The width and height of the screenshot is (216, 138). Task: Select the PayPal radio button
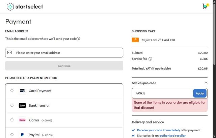pyautogui.click(x=12, y=135)
